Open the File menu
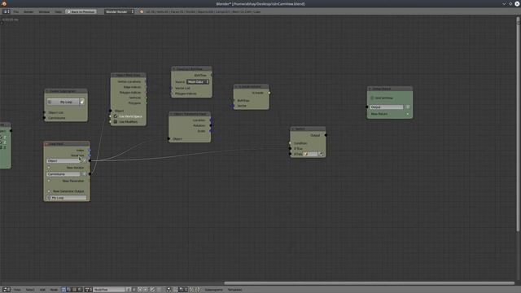The image size is (521, 293). pos(16,11)
